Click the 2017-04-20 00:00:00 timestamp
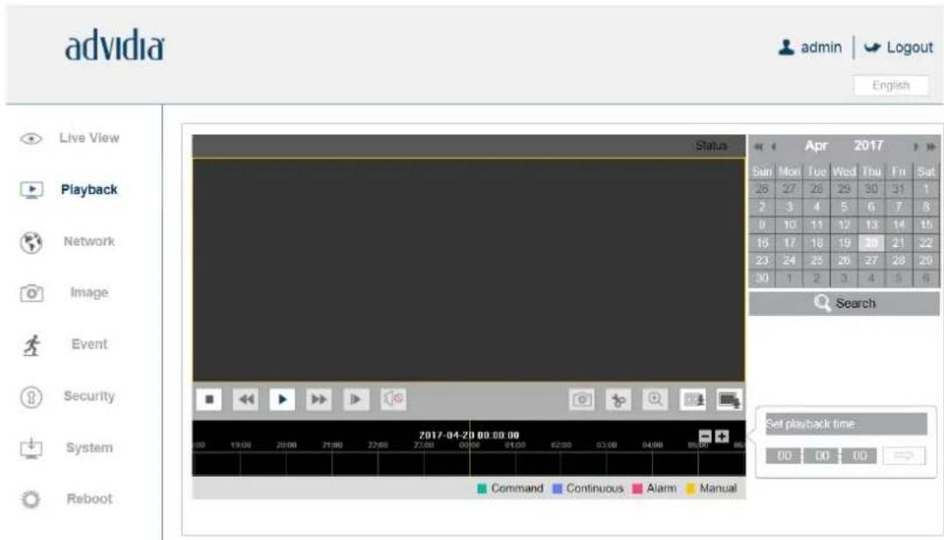Screen dimensions: 944x540 click(x=469, y=436)
